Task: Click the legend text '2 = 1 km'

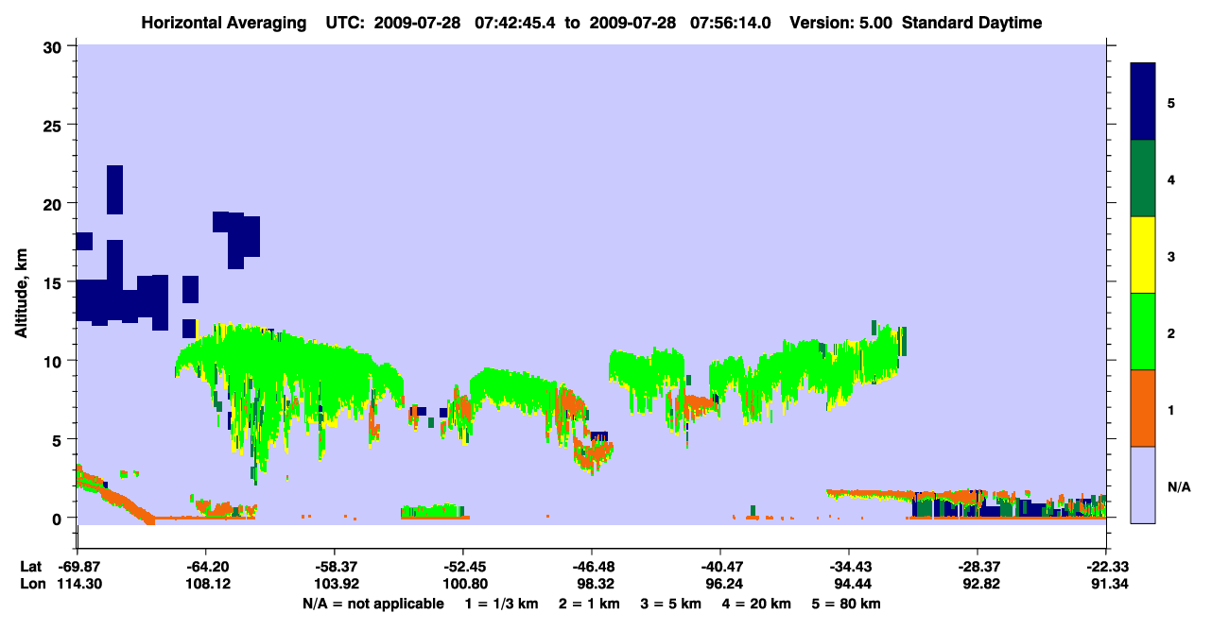Action: 590,604
